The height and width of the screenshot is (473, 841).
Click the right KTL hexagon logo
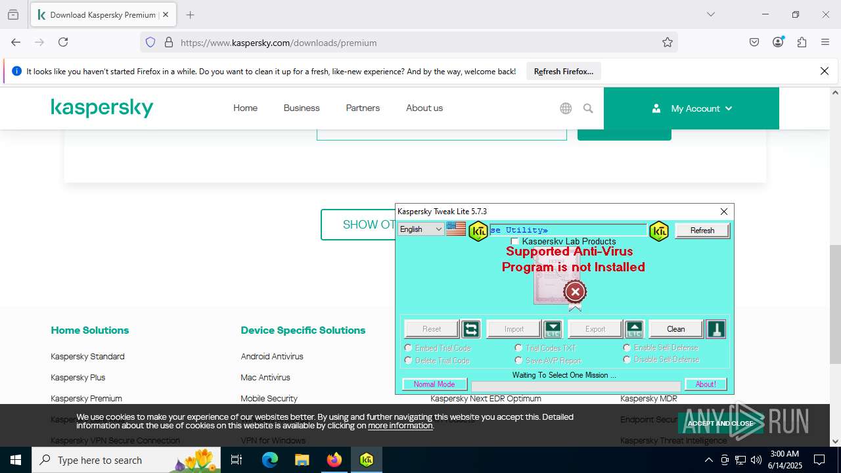pyautogui.click(x=658, y=231)
